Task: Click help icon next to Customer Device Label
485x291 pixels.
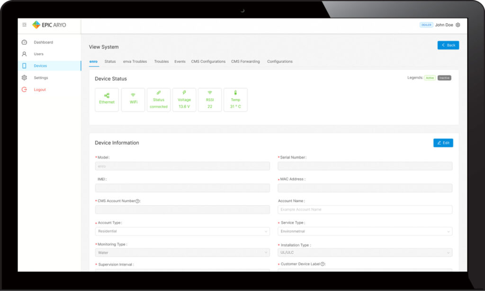Action: pyautogui.click(x=323, y=264)
